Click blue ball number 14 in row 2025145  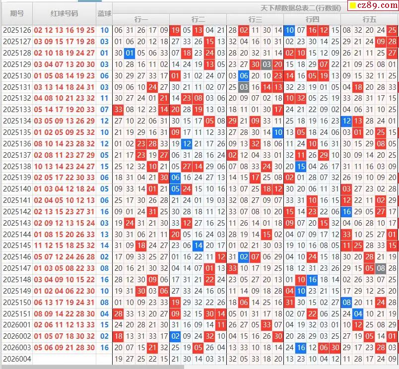[x=104, y=246]
